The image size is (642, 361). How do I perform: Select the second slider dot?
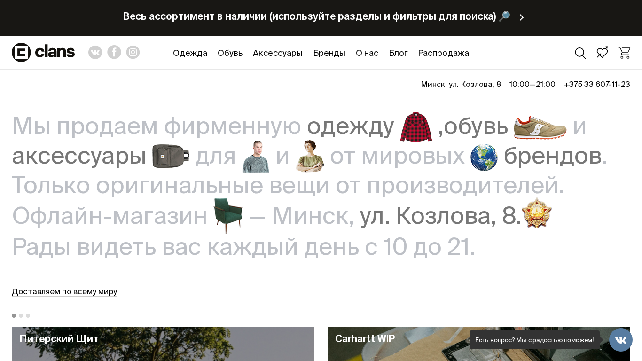21,315
